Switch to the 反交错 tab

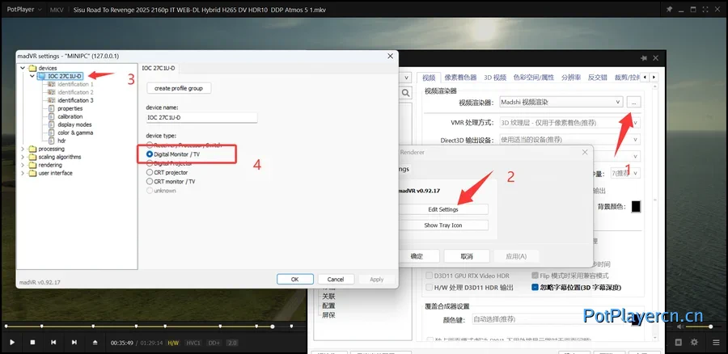pos(598,78)
